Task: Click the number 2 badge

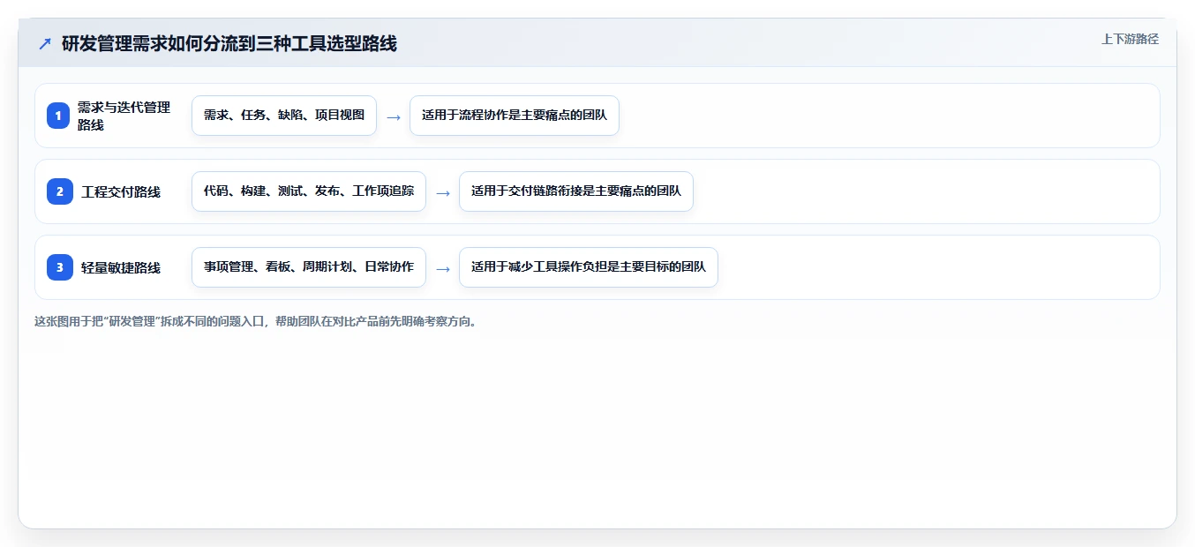Action: pyautogui.click(x=58, y=191)
